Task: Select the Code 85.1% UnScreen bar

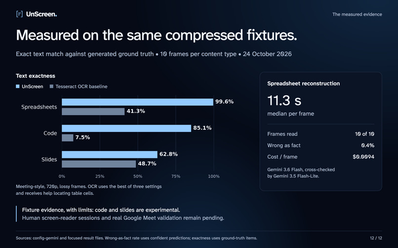Action: click(126, 128)
